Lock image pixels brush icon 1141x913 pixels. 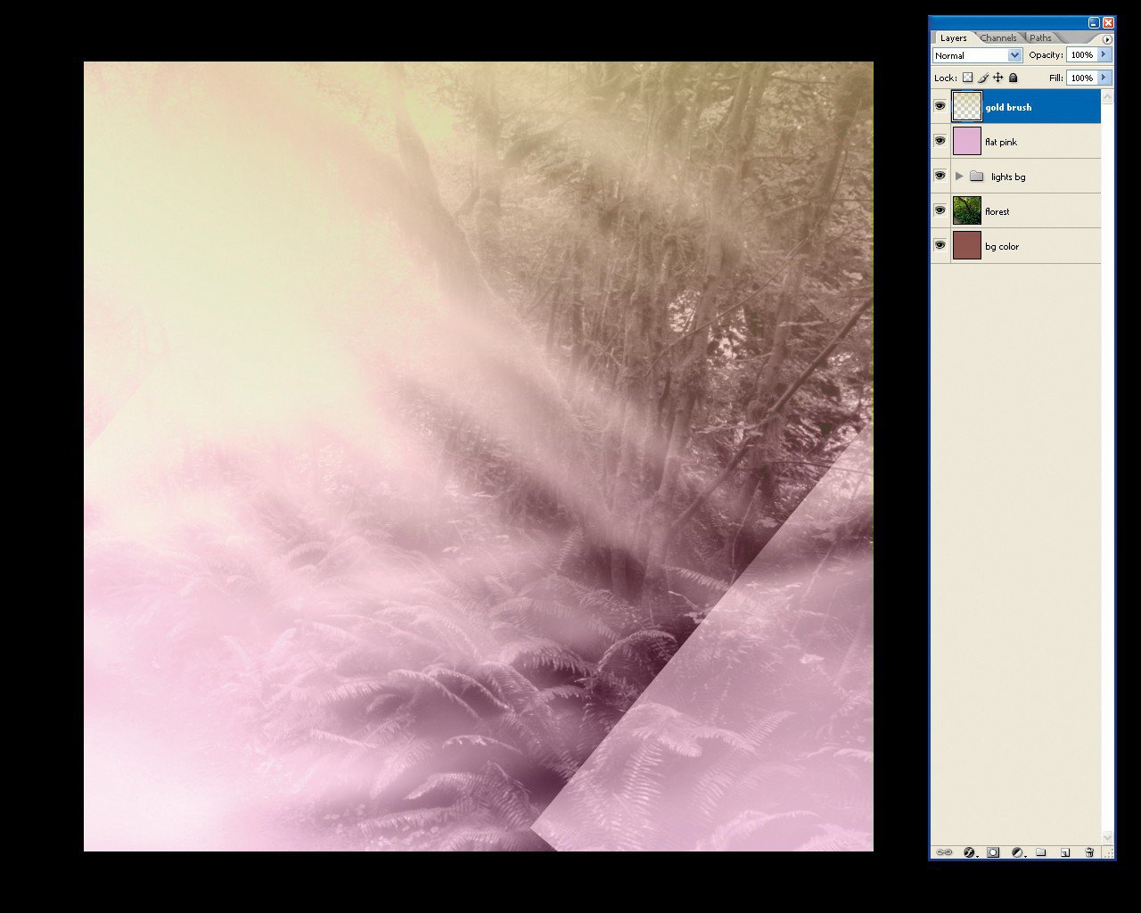983,78
